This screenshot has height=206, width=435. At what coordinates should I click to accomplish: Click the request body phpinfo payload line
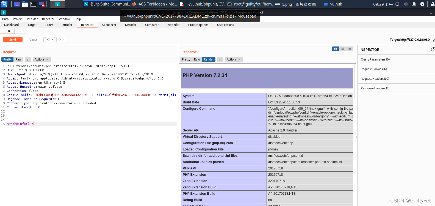[92, 124]
